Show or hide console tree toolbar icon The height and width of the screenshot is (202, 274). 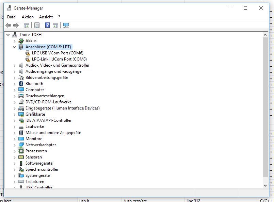(x=27, y=26)
